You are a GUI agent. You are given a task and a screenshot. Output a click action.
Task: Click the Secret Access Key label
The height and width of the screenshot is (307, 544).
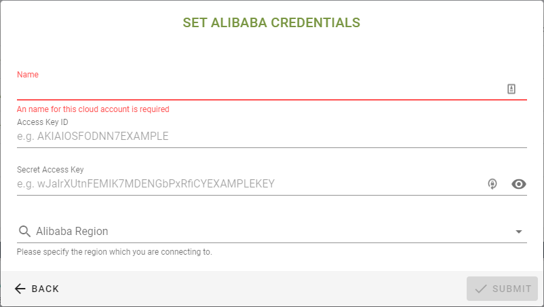50,170
